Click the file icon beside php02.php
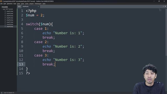This screenshot has width=167, height=94. [5, 11]
